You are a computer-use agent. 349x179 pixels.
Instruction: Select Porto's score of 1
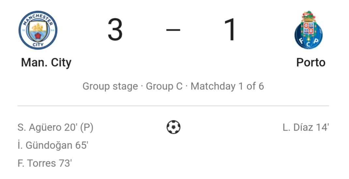point(231,30)
